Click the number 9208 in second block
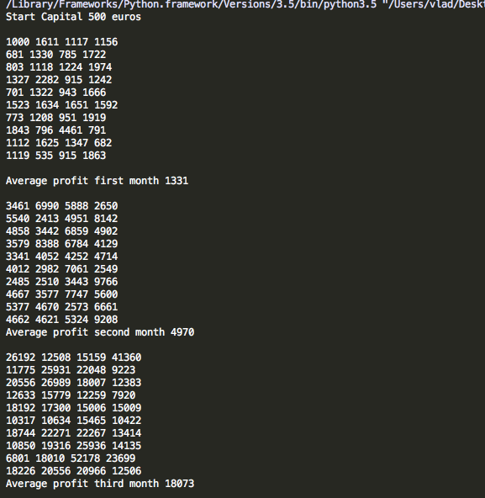Viewport: 485px width, 498px height. (106, 320)
